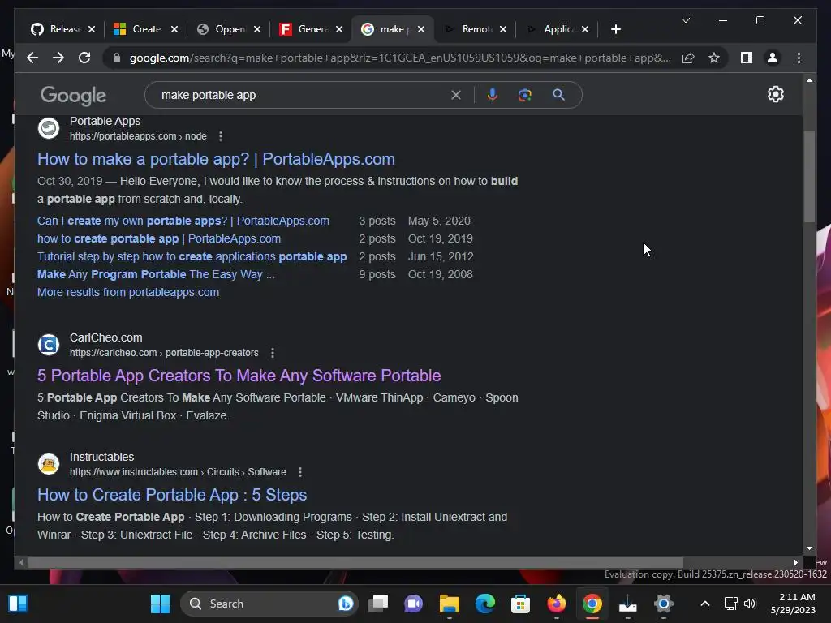
Task: View site information via lock icon
Action: [117, 58]
